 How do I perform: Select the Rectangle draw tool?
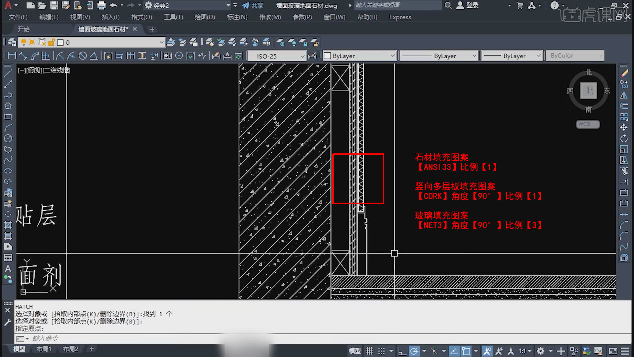click(x=8, y=117)
